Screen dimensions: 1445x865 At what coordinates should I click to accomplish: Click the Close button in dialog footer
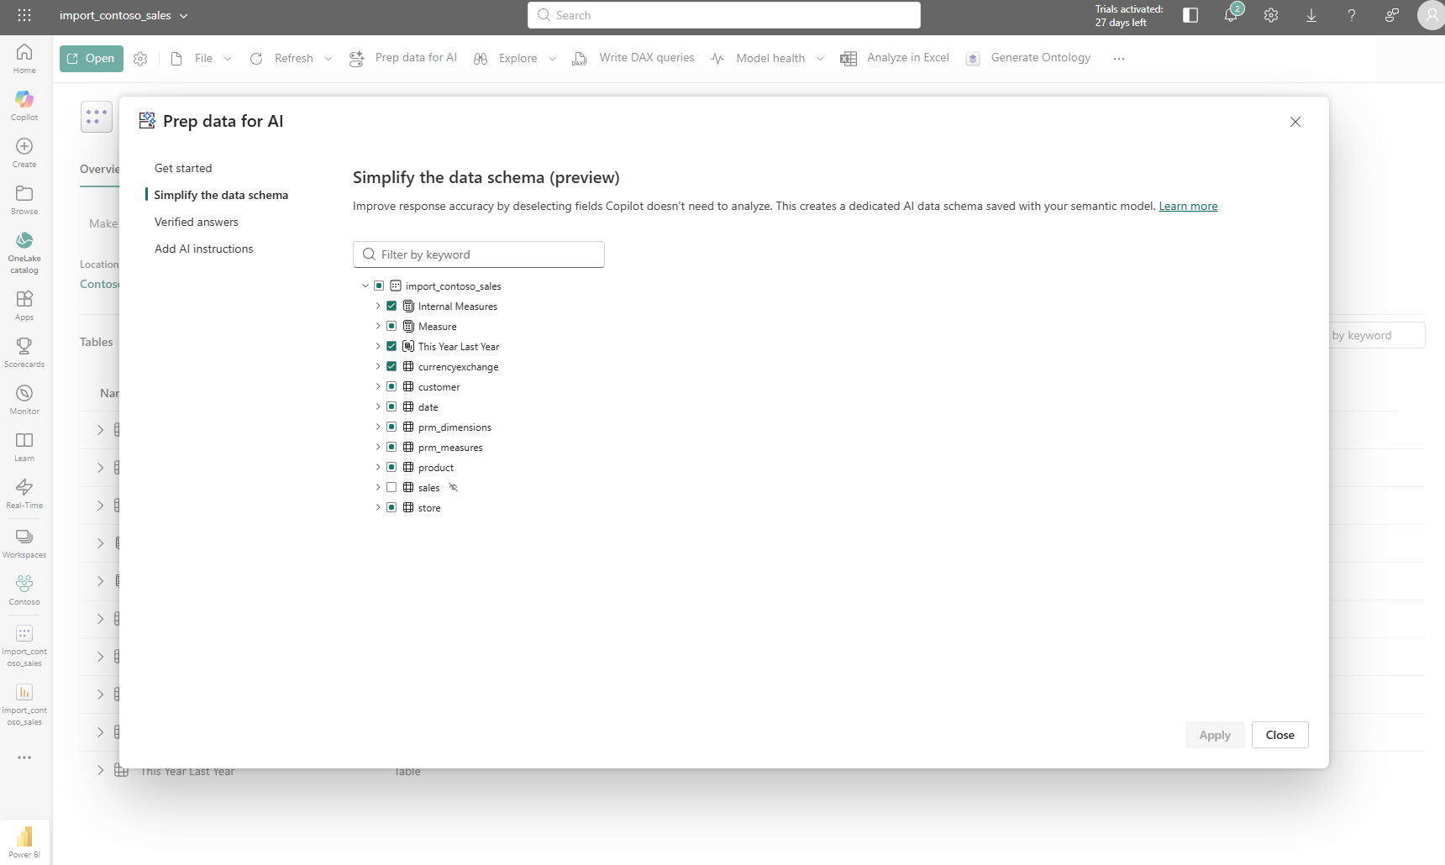(x=1280, y=735)
